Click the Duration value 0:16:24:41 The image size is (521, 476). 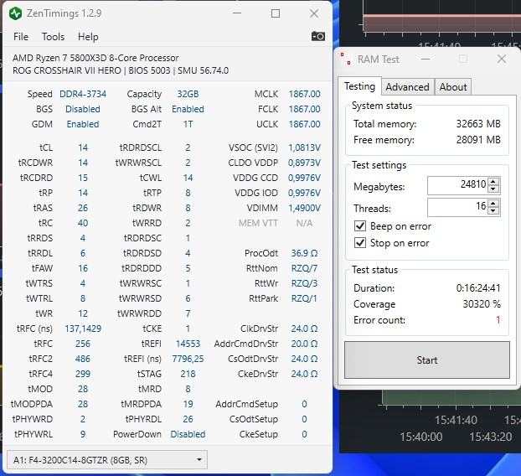[478, 287]
